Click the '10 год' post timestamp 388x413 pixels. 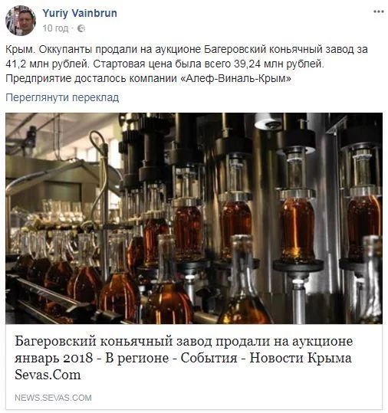tap(55, 28)
